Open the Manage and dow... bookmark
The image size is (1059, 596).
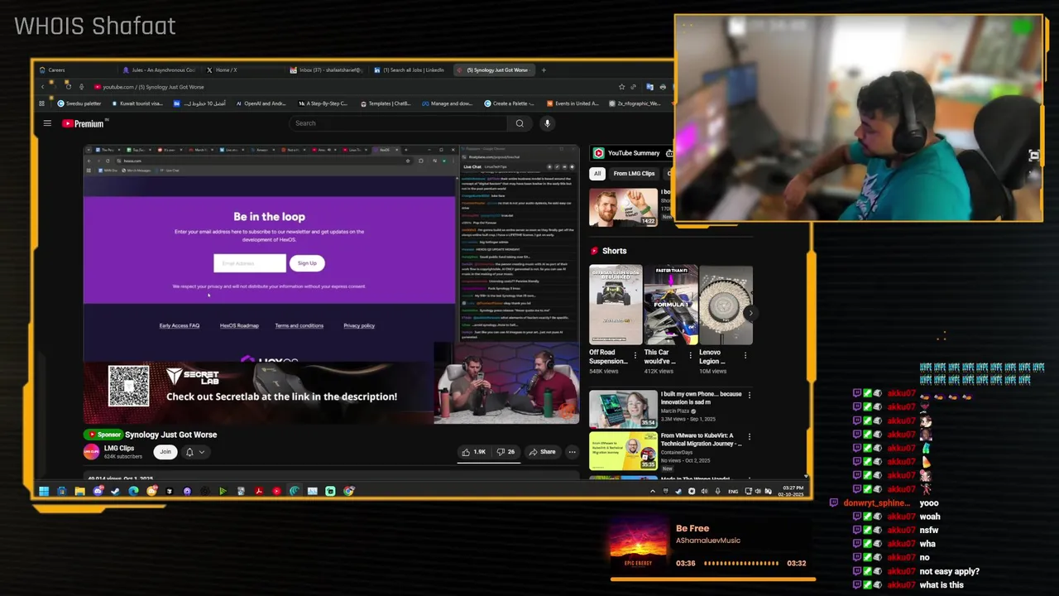447,103
